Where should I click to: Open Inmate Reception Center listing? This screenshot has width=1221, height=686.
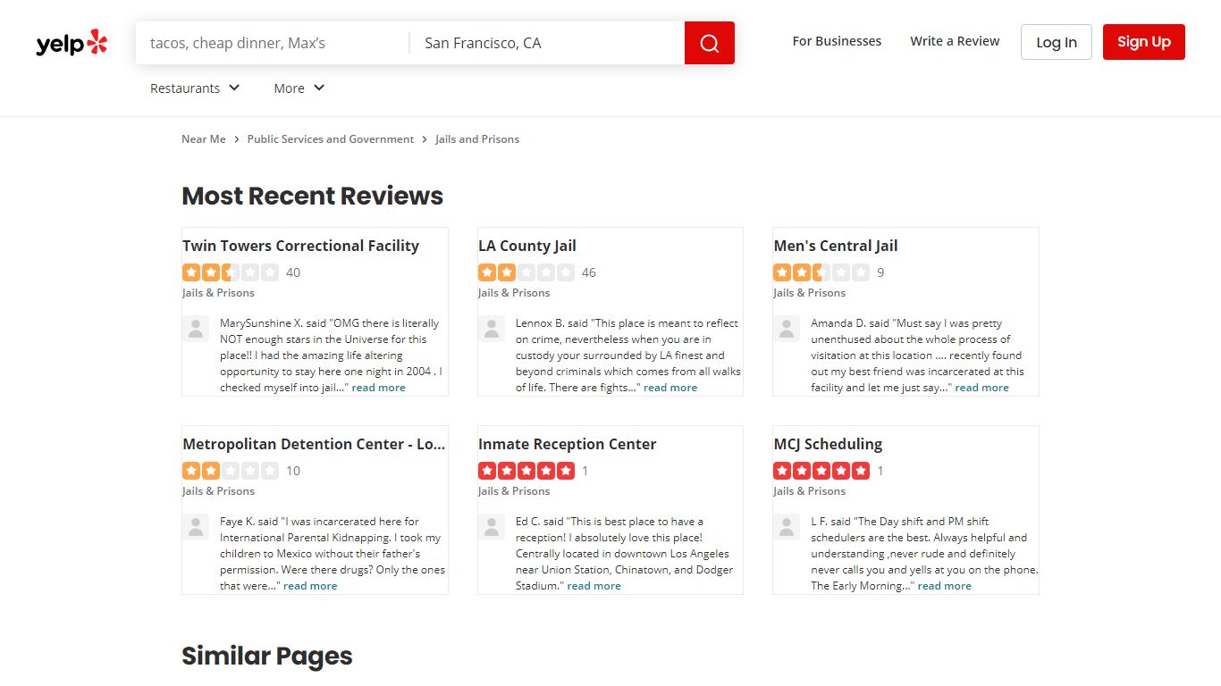click(568, 444)
